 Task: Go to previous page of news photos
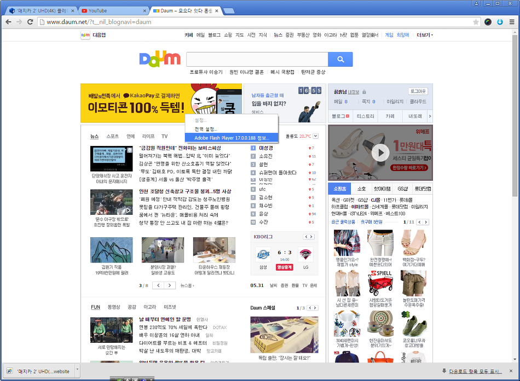pos(158,285)
